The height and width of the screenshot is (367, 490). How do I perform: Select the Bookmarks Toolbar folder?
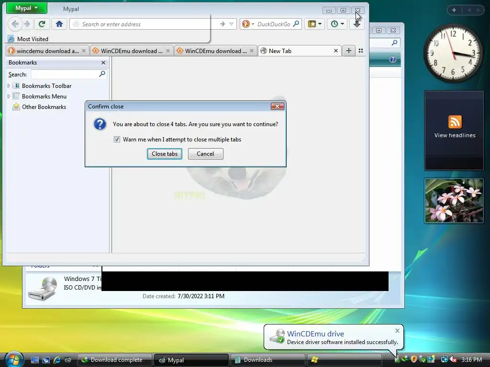(42, 86)
